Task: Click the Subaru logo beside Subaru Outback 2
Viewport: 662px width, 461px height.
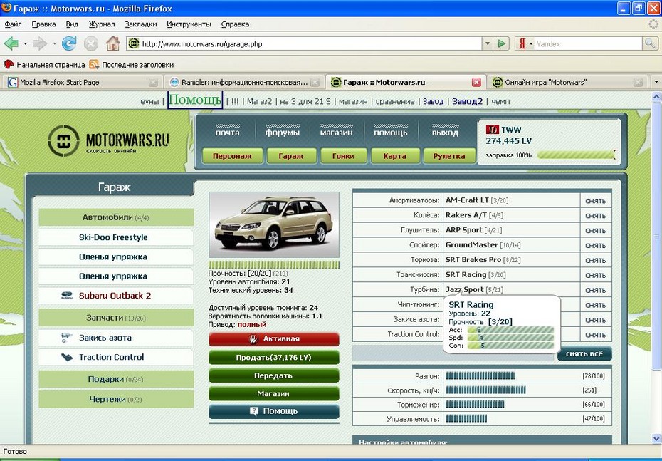Action: tap(67, 296)
